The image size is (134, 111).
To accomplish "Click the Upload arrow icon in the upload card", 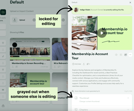I will pyautogui.click(x=15, y=20).
